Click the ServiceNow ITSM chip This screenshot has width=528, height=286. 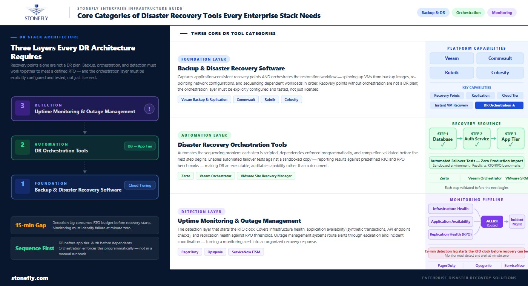click(x=246, y=252)
